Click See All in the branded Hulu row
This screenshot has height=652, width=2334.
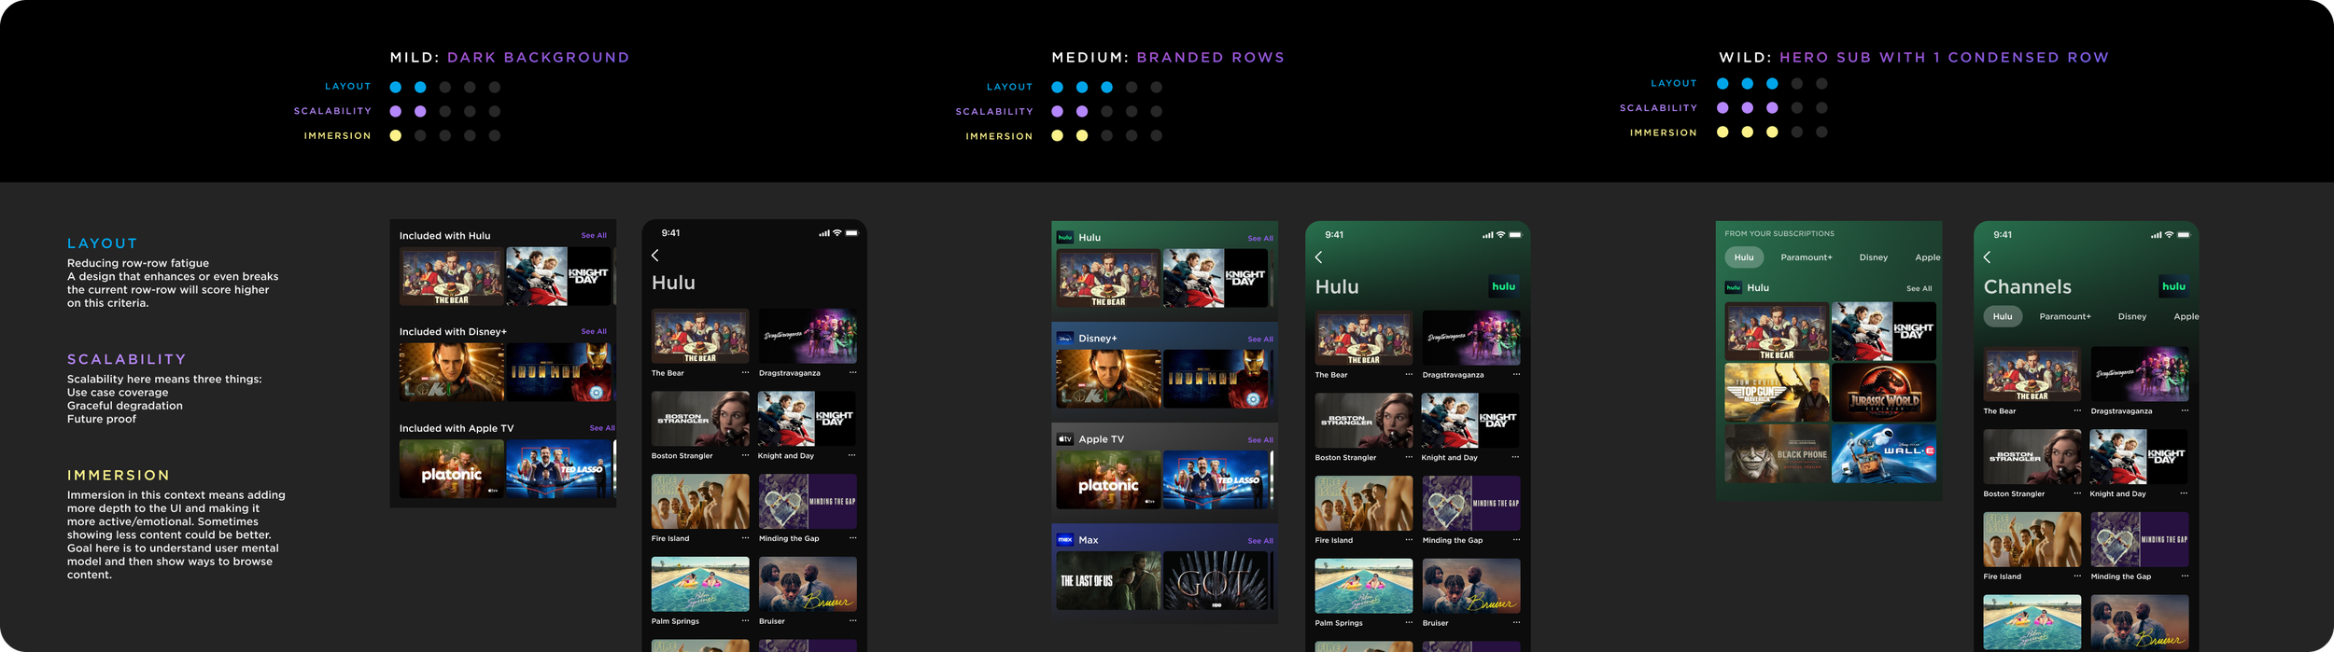click(x=1260, y=239)
